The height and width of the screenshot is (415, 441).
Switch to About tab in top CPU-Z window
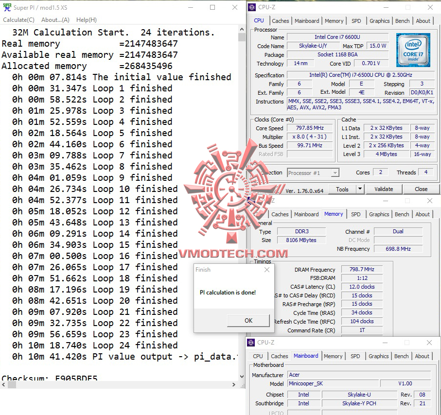pos(423,21)
